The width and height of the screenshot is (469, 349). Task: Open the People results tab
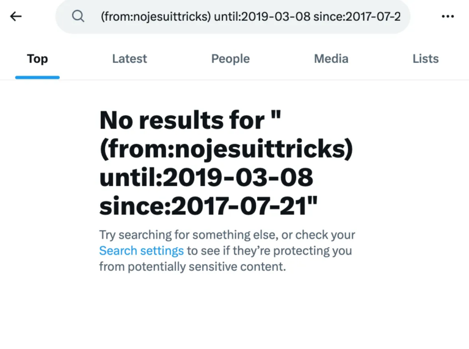[230, 59]
